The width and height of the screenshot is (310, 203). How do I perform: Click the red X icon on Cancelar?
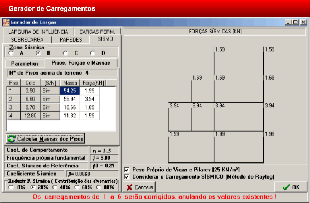(129, 187)
